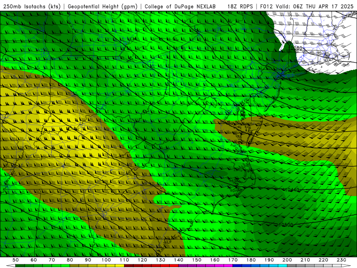This screenshot has width=357, height=268.
Task: Click the 230 value on the color scale
Action: coord(341,260)
